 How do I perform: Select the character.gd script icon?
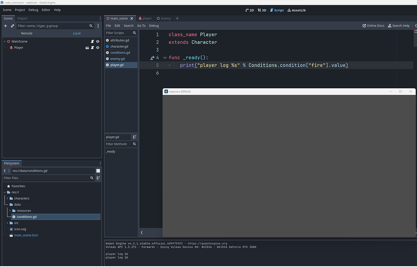tap(107, 46)
